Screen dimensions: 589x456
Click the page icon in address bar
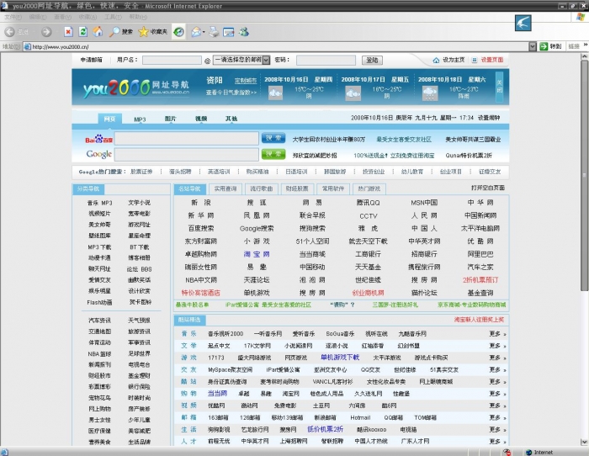pyautogui.click(x=27, y=46)
